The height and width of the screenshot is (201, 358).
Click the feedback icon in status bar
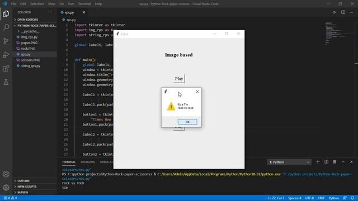click(345, 198)
